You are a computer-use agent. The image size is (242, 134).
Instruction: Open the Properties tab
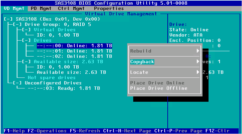pos(109,8)
